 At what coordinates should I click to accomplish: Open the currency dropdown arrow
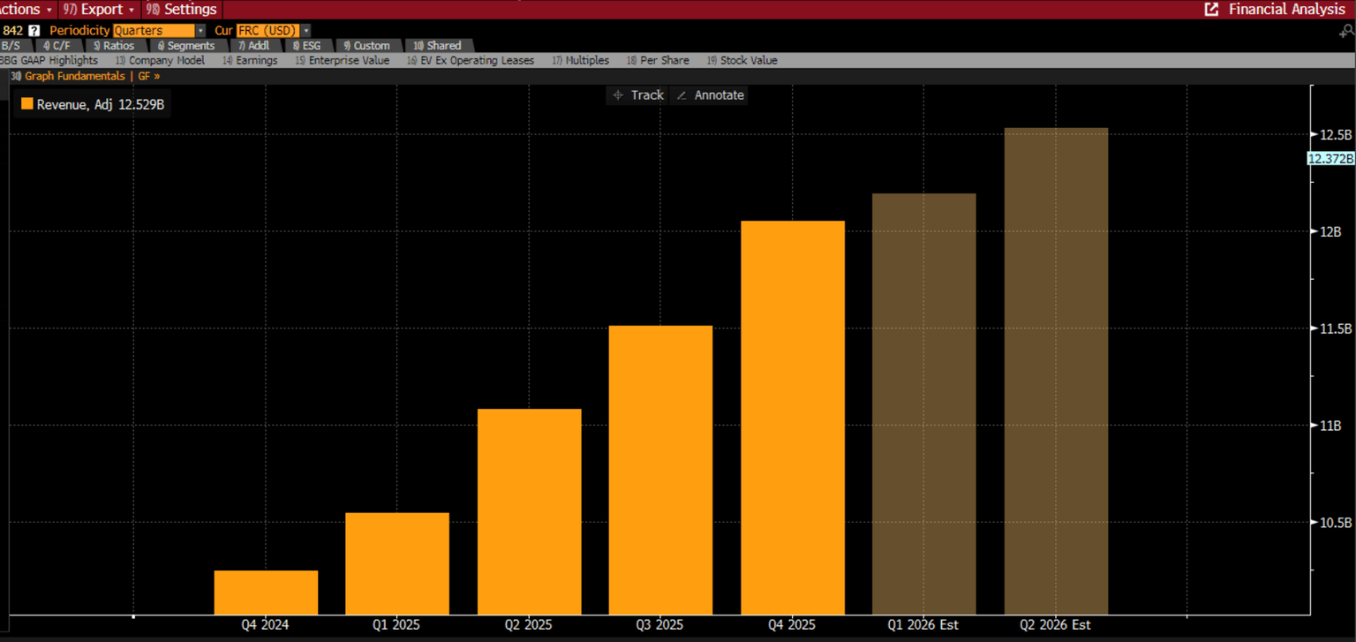pos(306,31)
